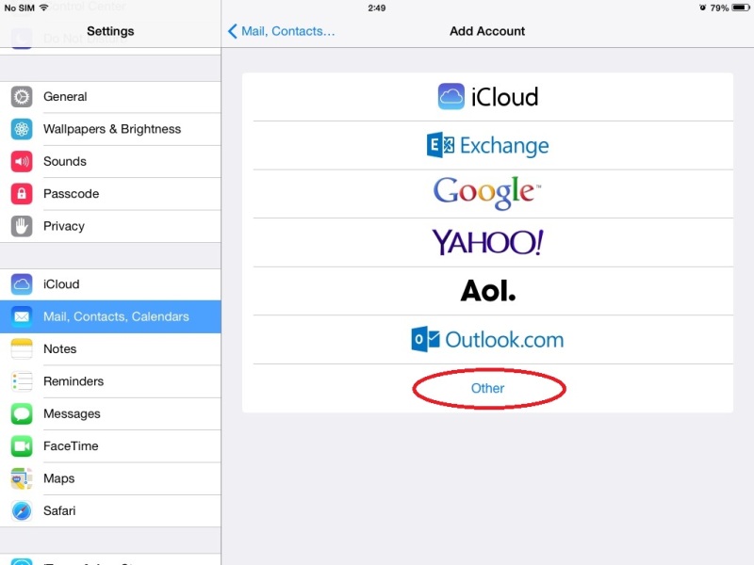754x565 pixels.
Task: Tap the Wallpapers & Brightness flower icon
Action: [22, 129]
